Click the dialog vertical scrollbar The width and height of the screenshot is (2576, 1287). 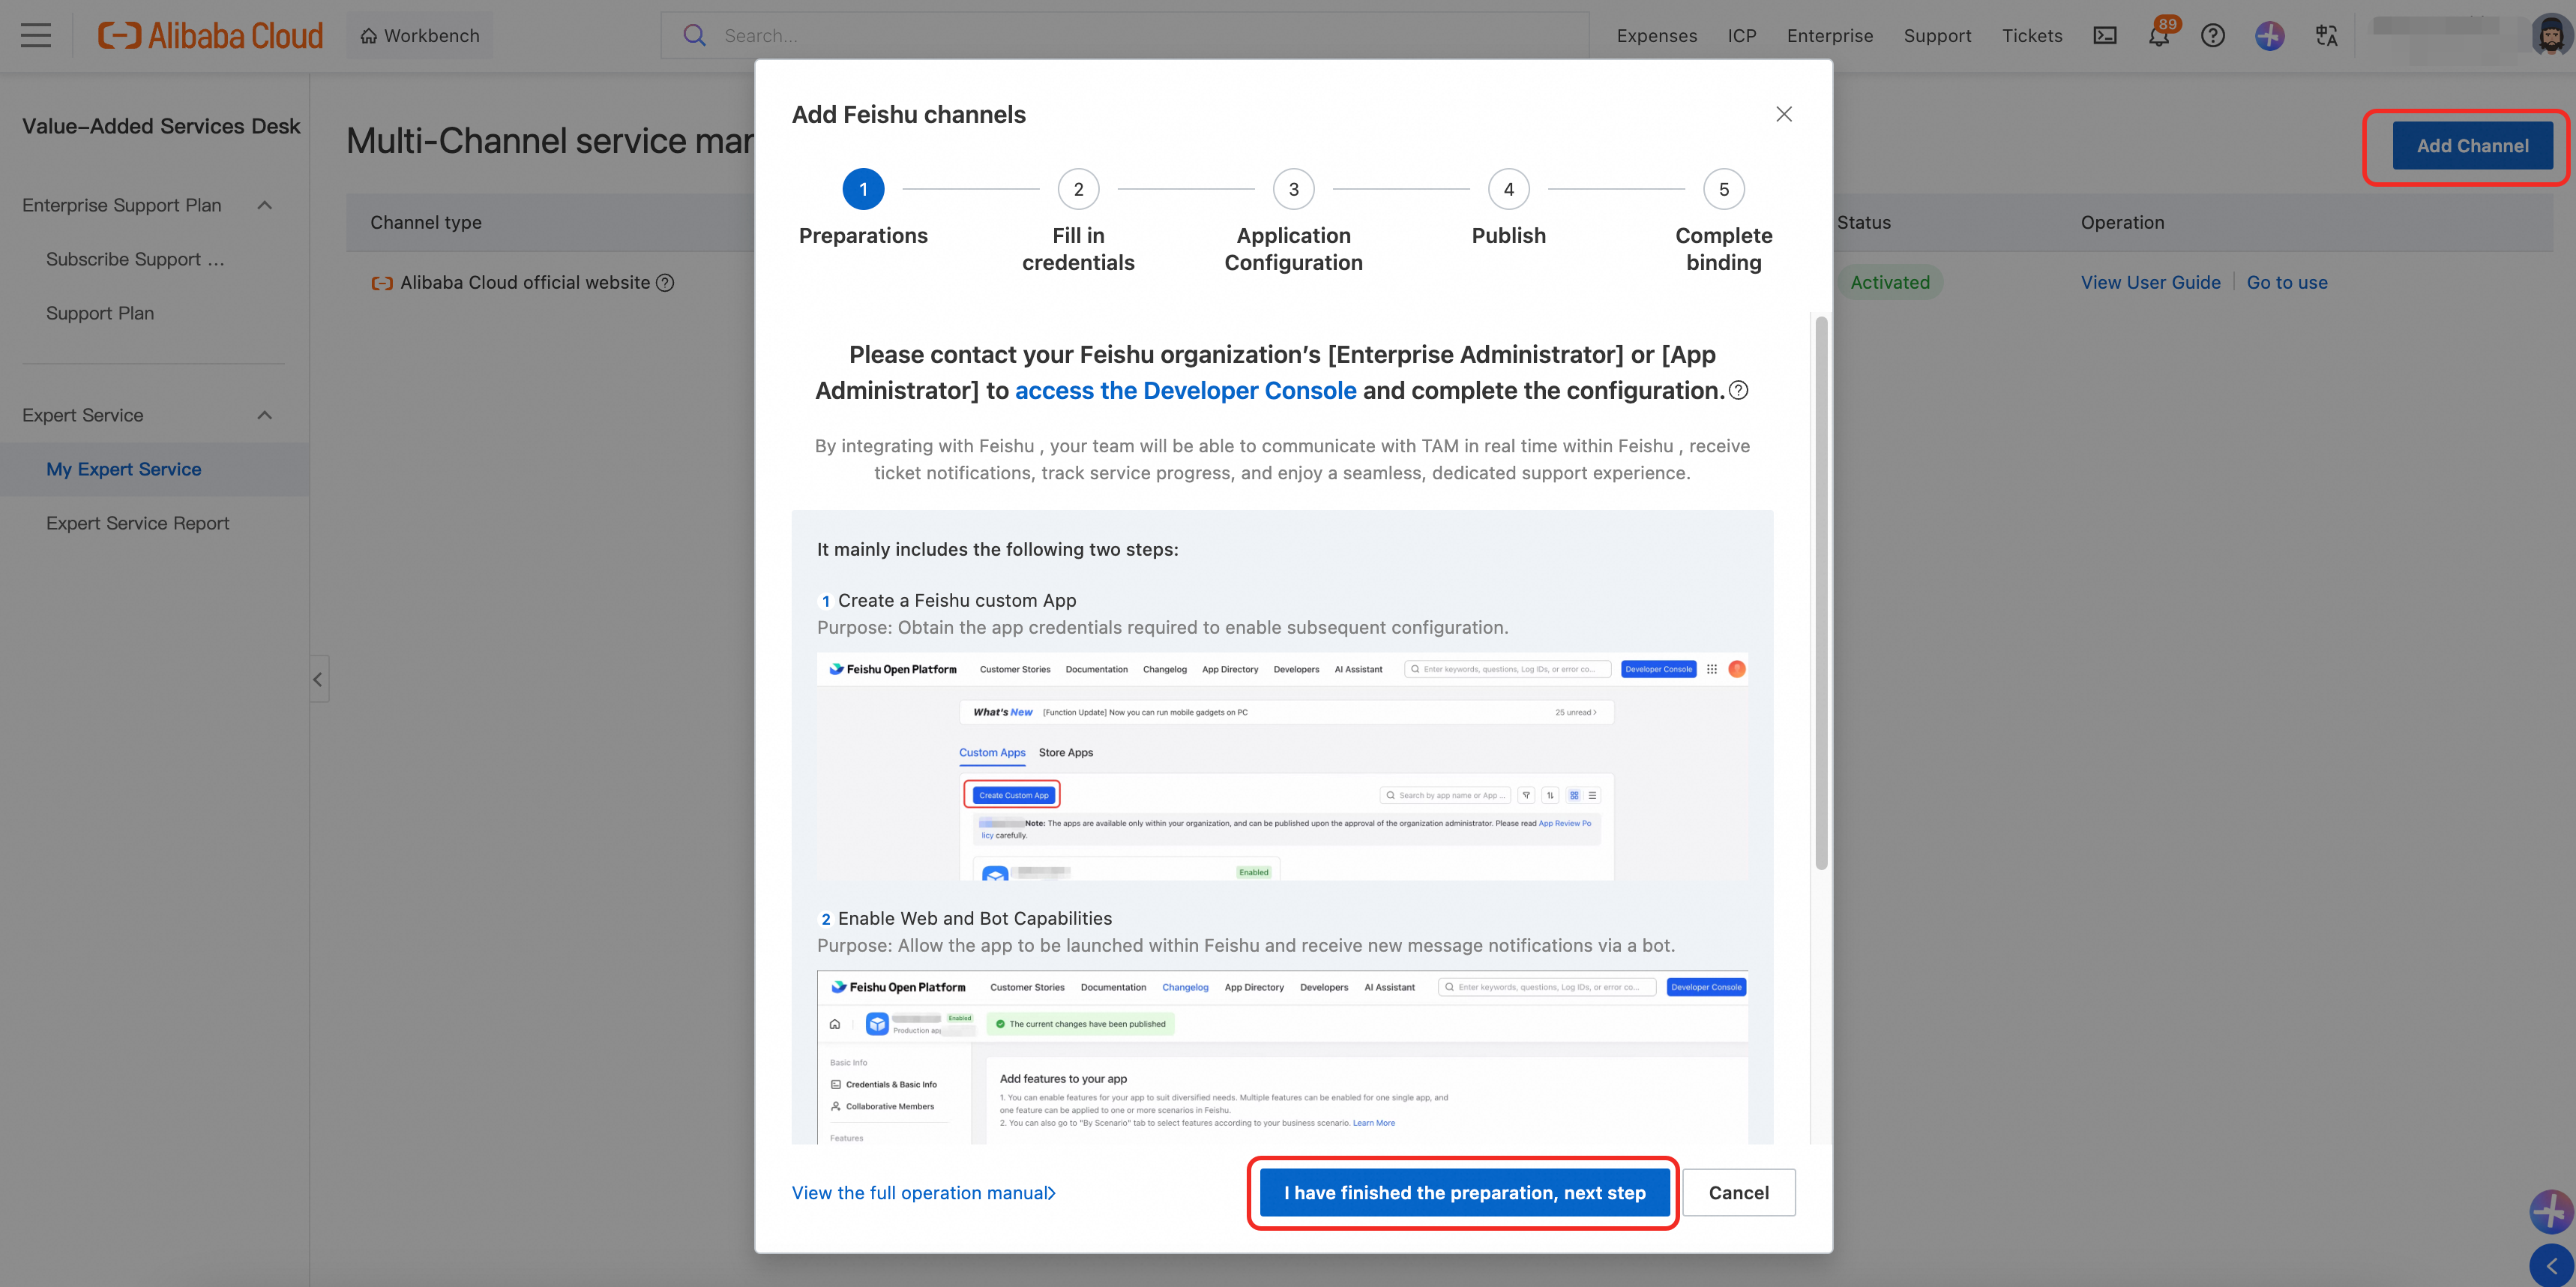(x=1821, y=592)
